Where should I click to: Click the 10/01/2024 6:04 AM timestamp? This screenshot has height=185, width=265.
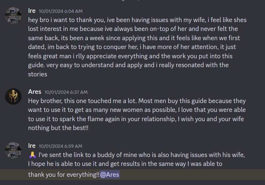pos(61,11)
